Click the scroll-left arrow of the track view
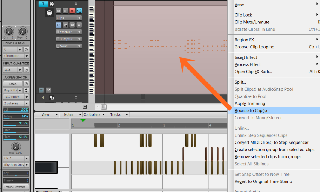 coord(98,107)
